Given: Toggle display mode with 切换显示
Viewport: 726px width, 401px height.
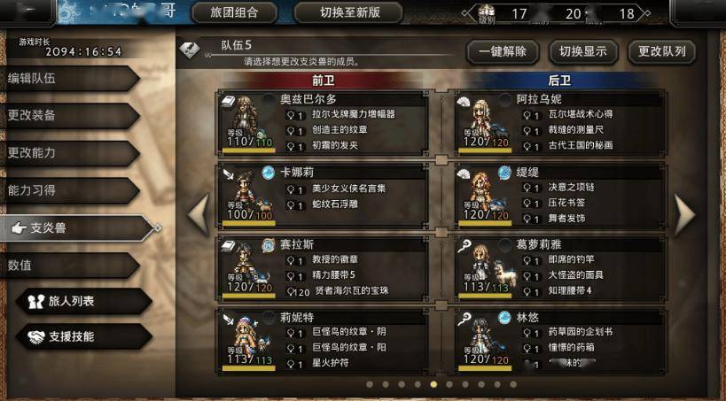Looking at the screenshot, I should pyautogui.click(x=583, y=51).
